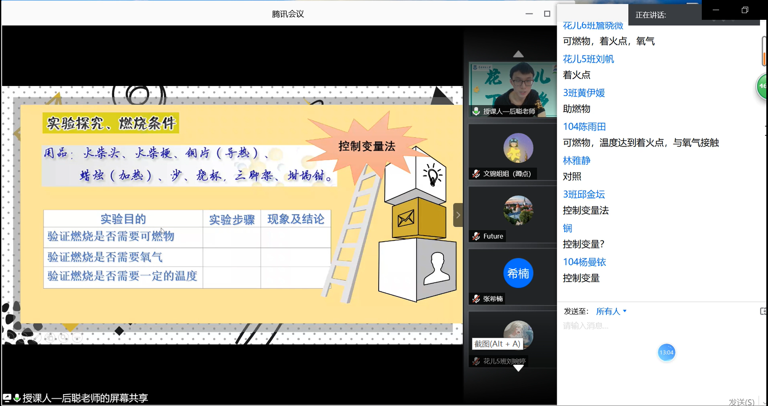768x406 pixels.
Task: Click the 截图(Alt + A) screenshot tooltip
Action: pyautogui.click(x=497, y=344)
